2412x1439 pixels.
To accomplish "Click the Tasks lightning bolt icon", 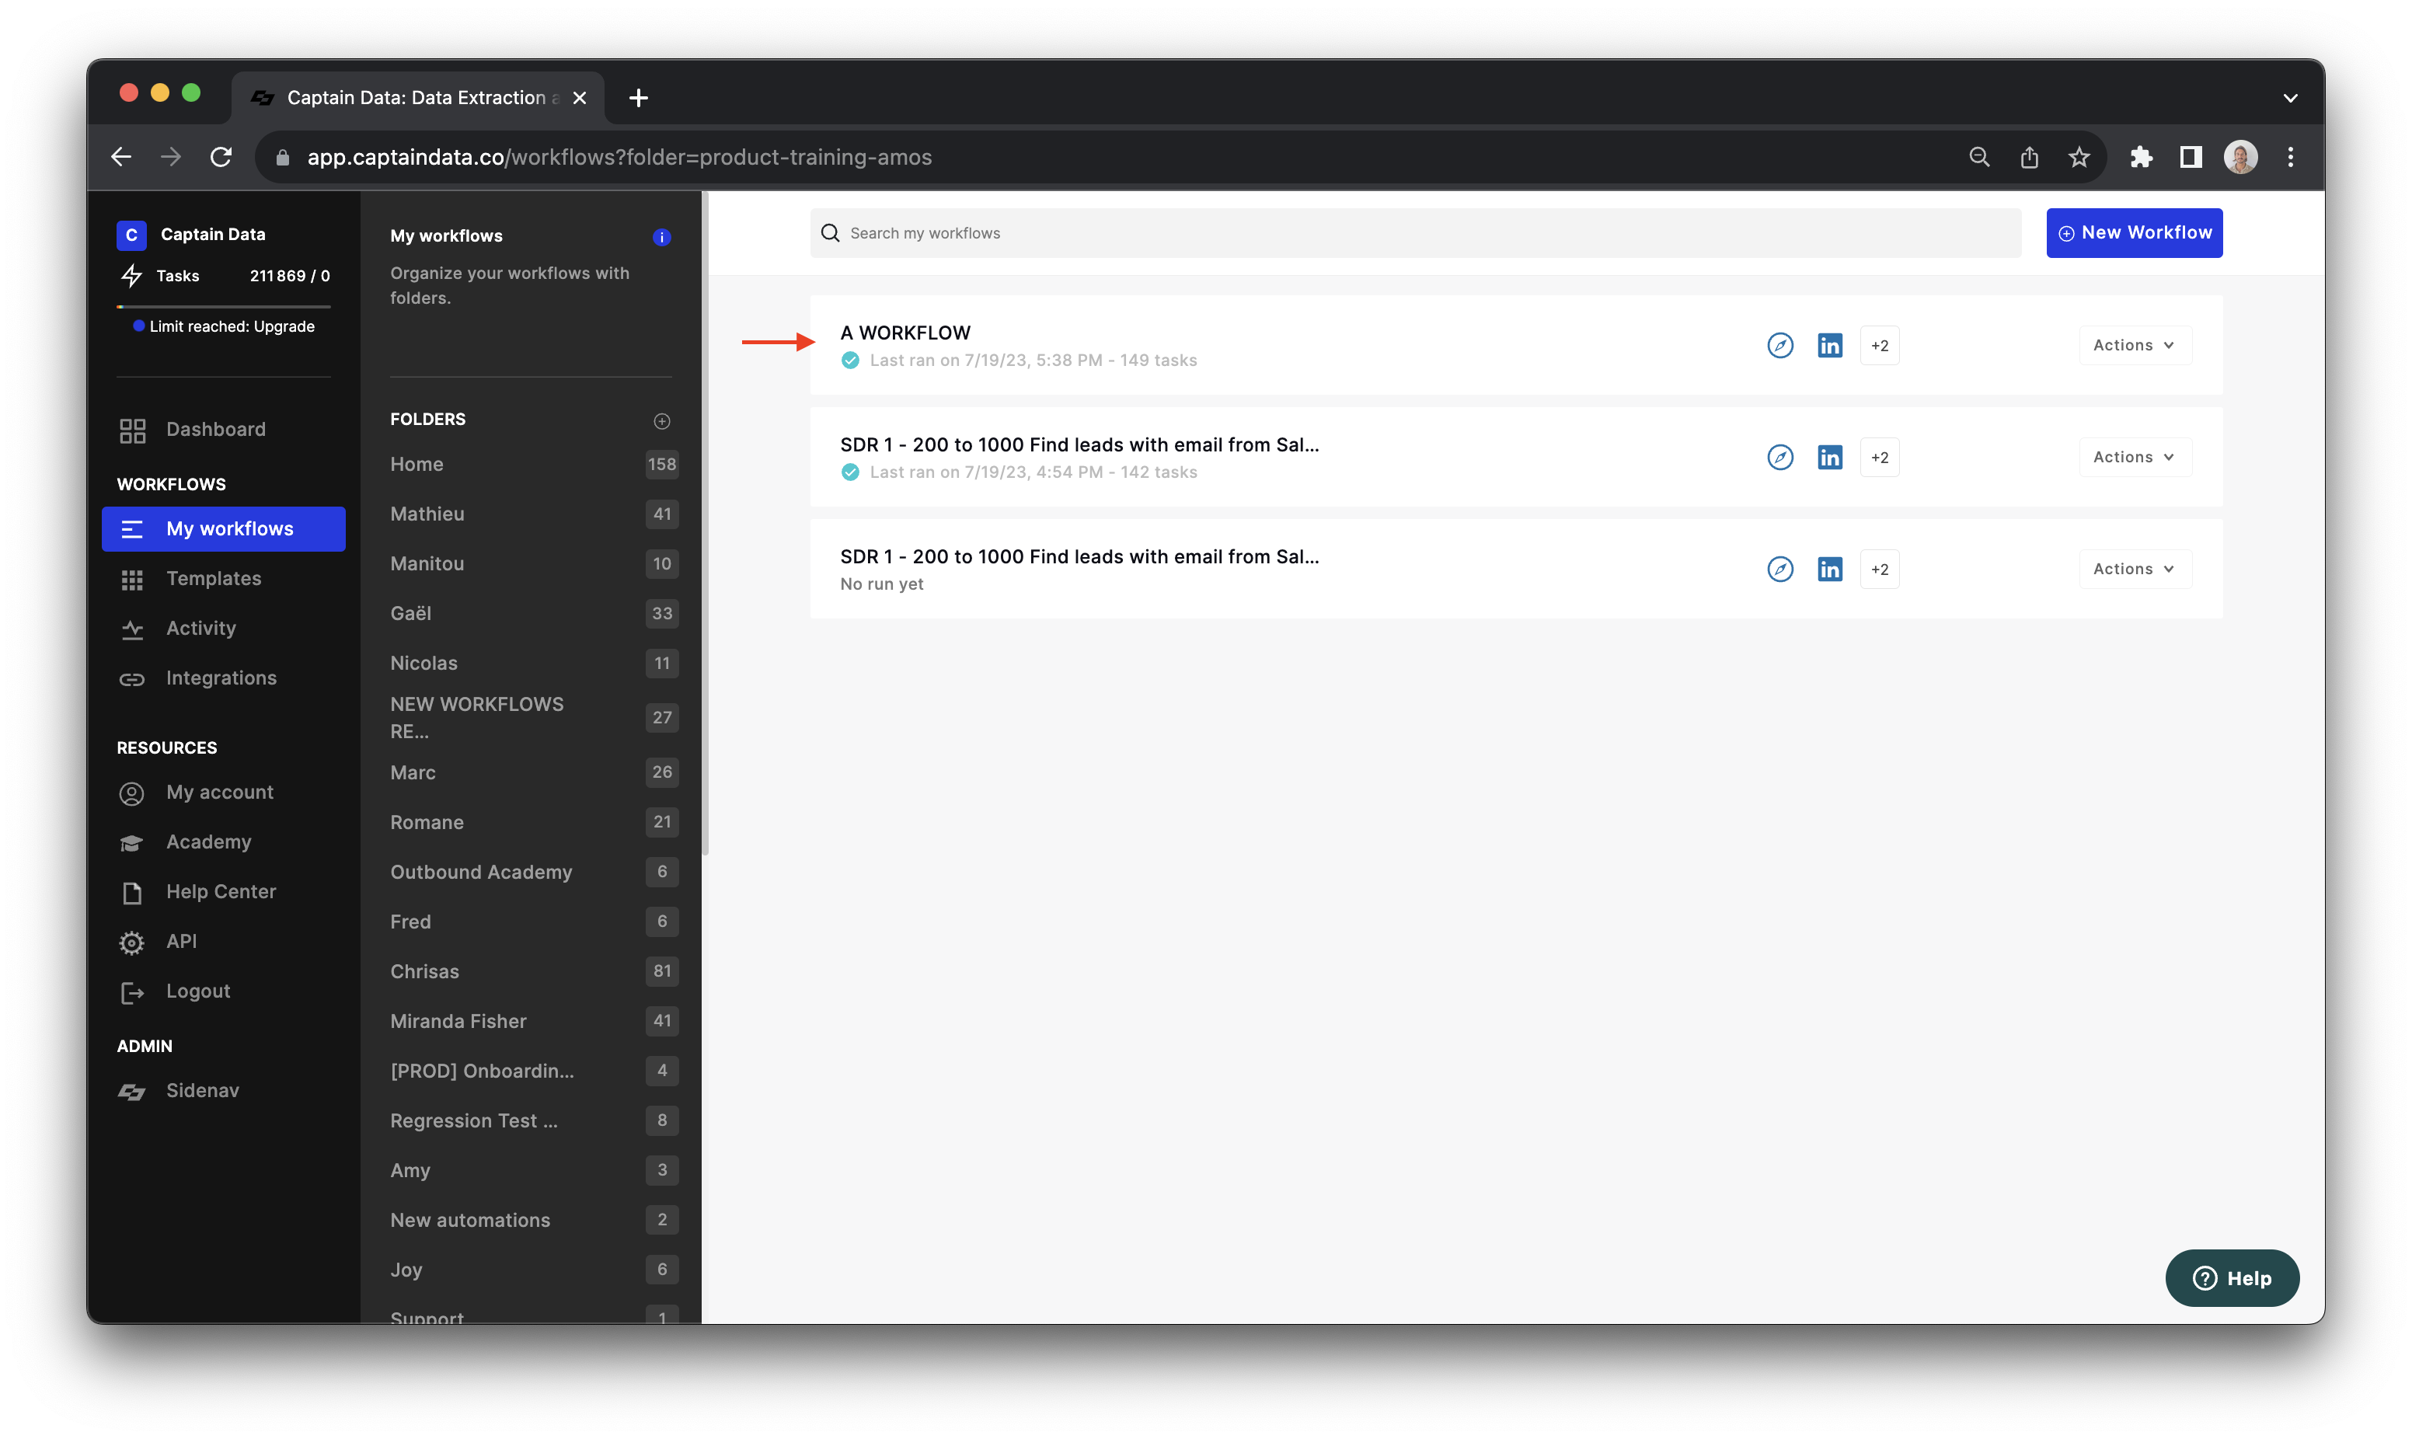I will pyautogui.click(x=132, y=275).
